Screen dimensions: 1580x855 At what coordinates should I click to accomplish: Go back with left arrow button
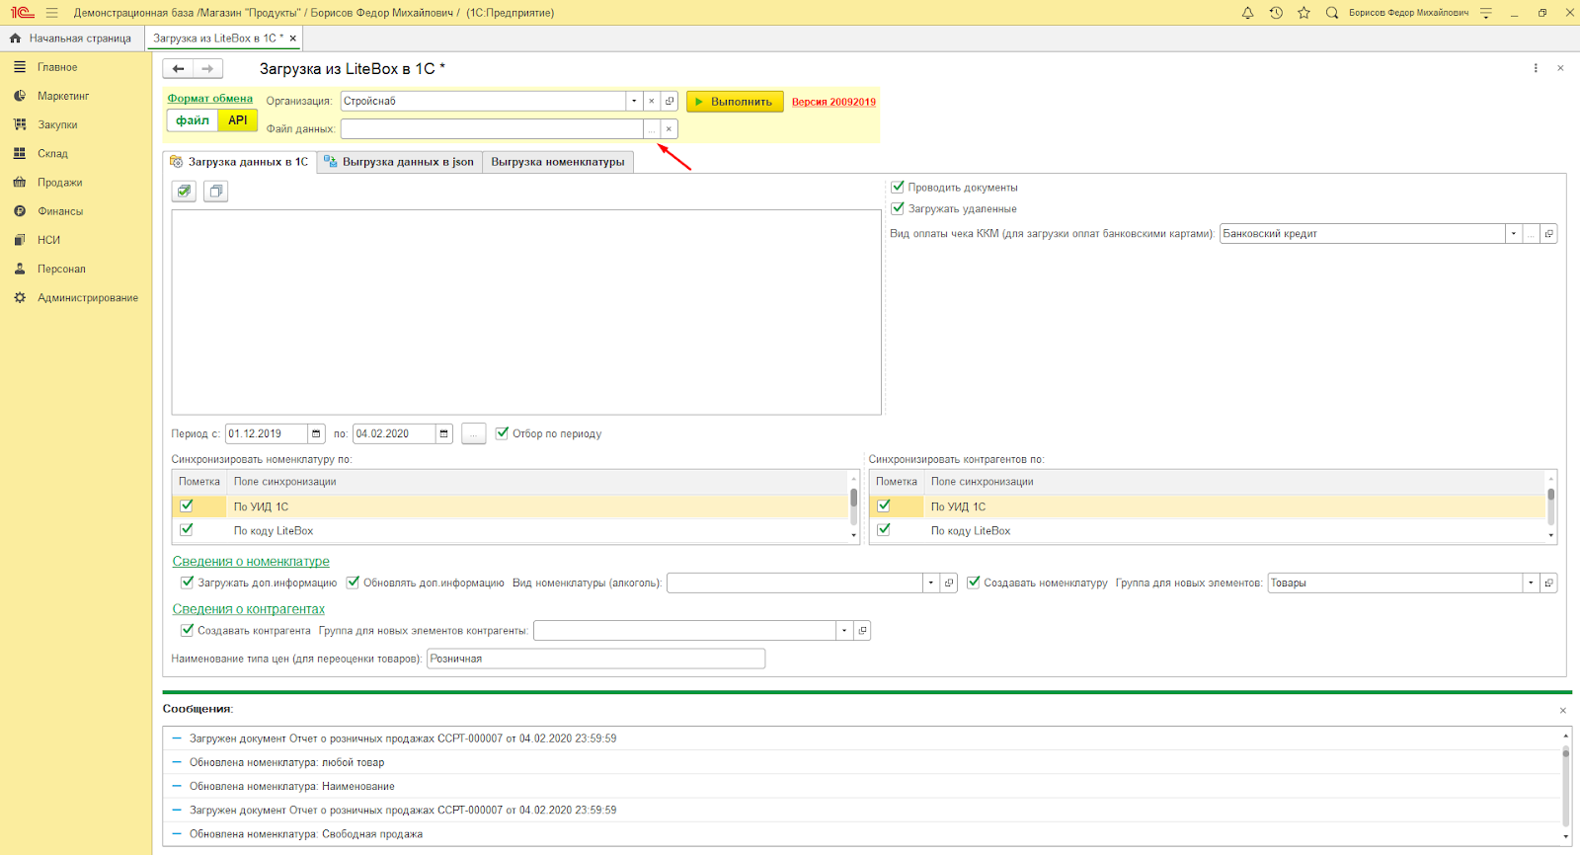[178, 69]
